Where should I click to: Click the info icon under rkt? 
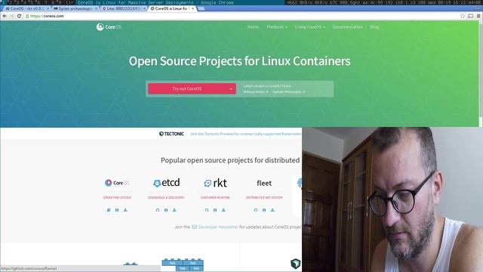215,210
